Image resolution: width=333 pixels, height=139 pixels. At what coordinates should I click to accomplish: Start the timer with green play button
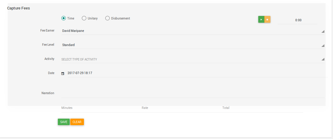pos(261,19)
